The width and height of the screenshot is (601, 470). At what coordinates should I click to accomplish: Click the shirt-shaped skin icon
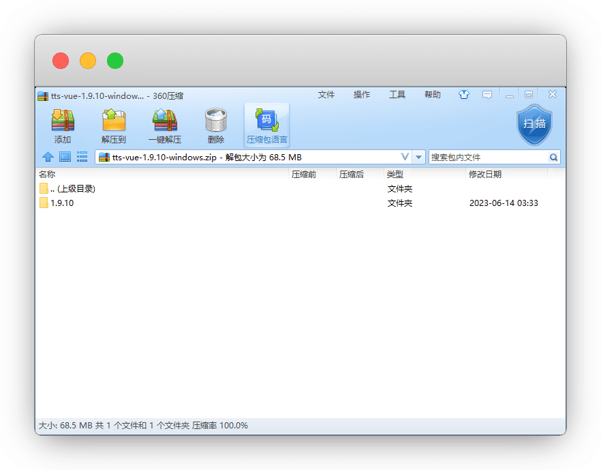tap(464, 95)
